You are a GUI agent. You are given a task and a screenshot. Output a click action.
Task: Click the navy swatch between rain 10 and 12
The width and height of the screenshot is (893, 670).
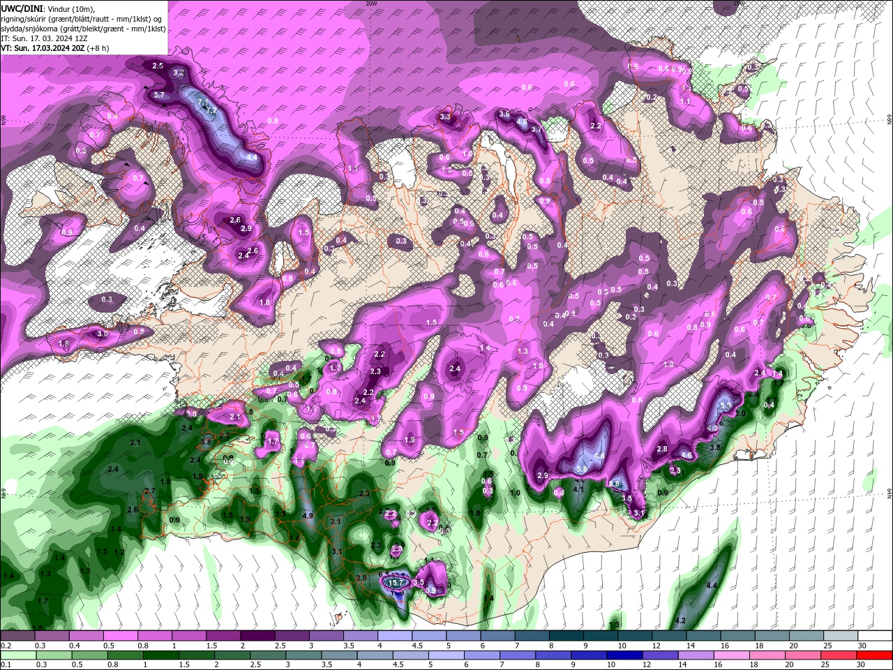pos(625,655)
